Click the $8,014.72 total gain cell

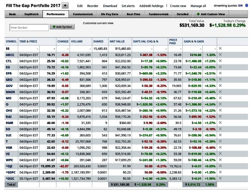[x=192, y=185]
